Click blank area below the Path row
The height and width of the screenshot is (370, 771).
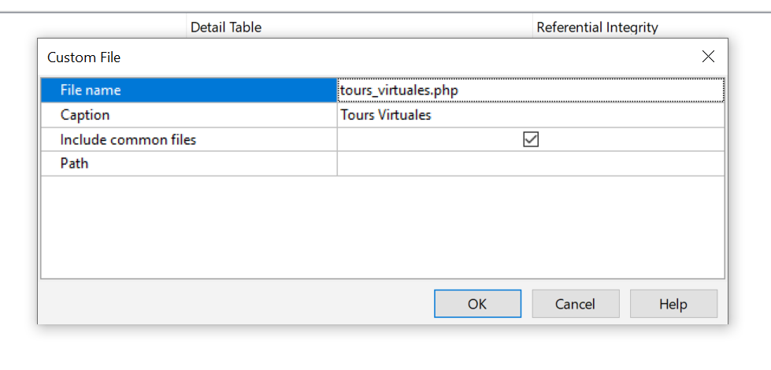pos(382,227)
